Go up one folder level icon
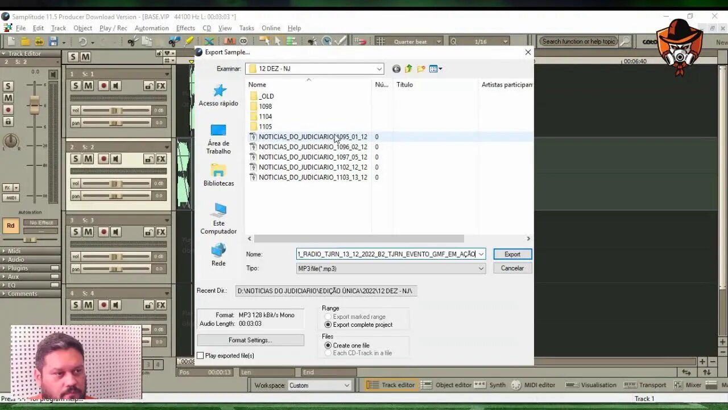 pos(408,69)
